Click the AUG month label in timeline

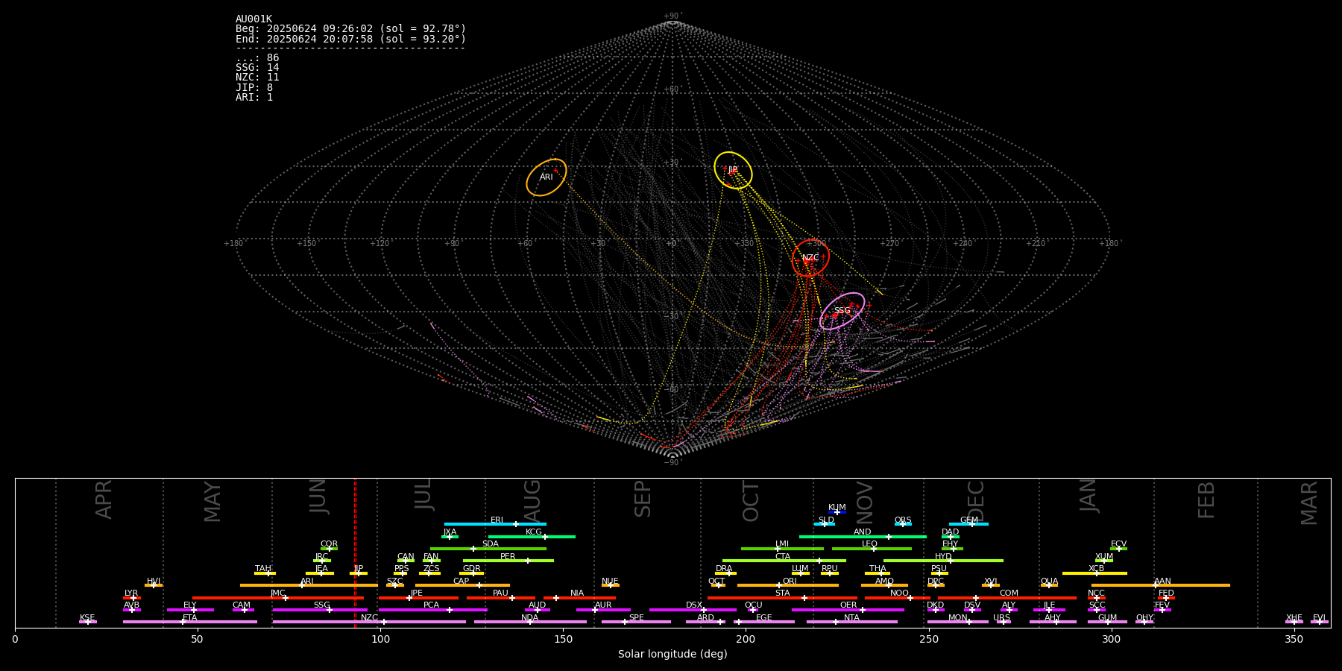[532, 500]
